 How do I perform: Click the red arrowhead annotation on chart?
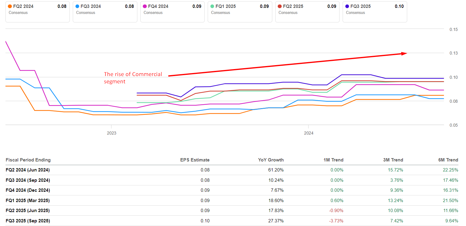point(404,54)
